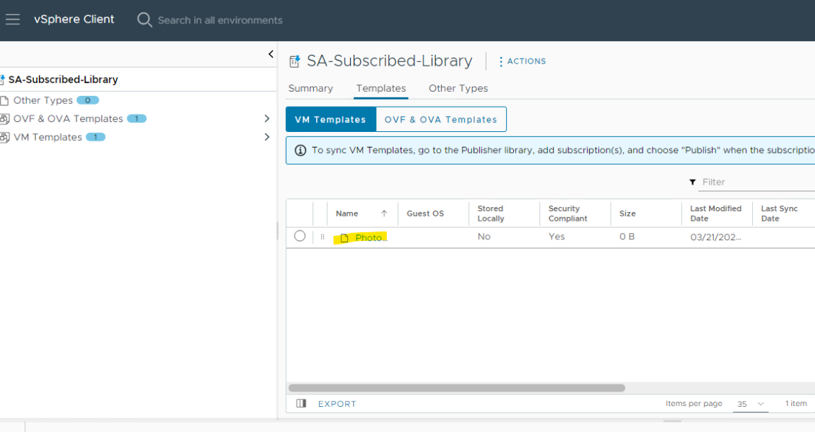The image size is (815, 432).
Task: Click the drag handle in the Photo row
Action: click(322, 237)
